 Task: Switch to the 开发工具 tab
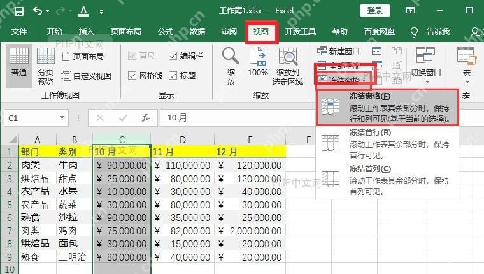[301, 31]
